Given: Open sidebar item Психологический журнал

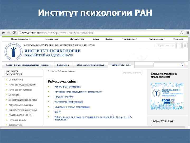Looking at the screenshot, I should (x=22, y=110).
